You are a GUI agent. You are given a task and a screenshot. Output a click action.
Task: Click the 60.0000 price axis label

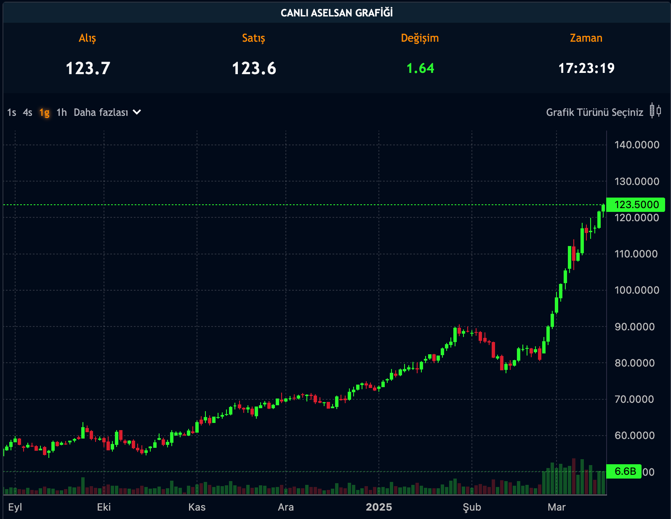click(635, 436)
